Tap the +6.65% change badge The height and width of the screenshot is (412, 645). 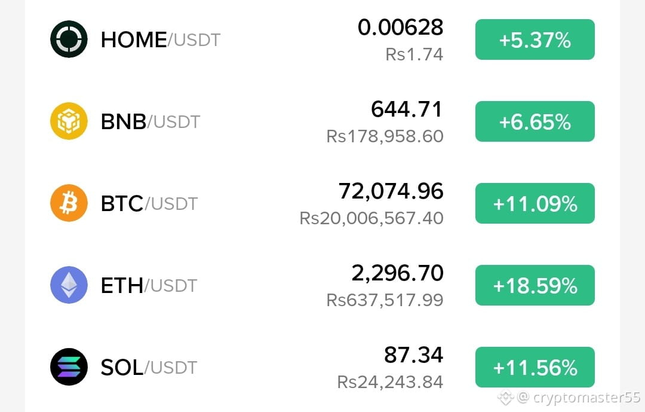tap(535, 121)
